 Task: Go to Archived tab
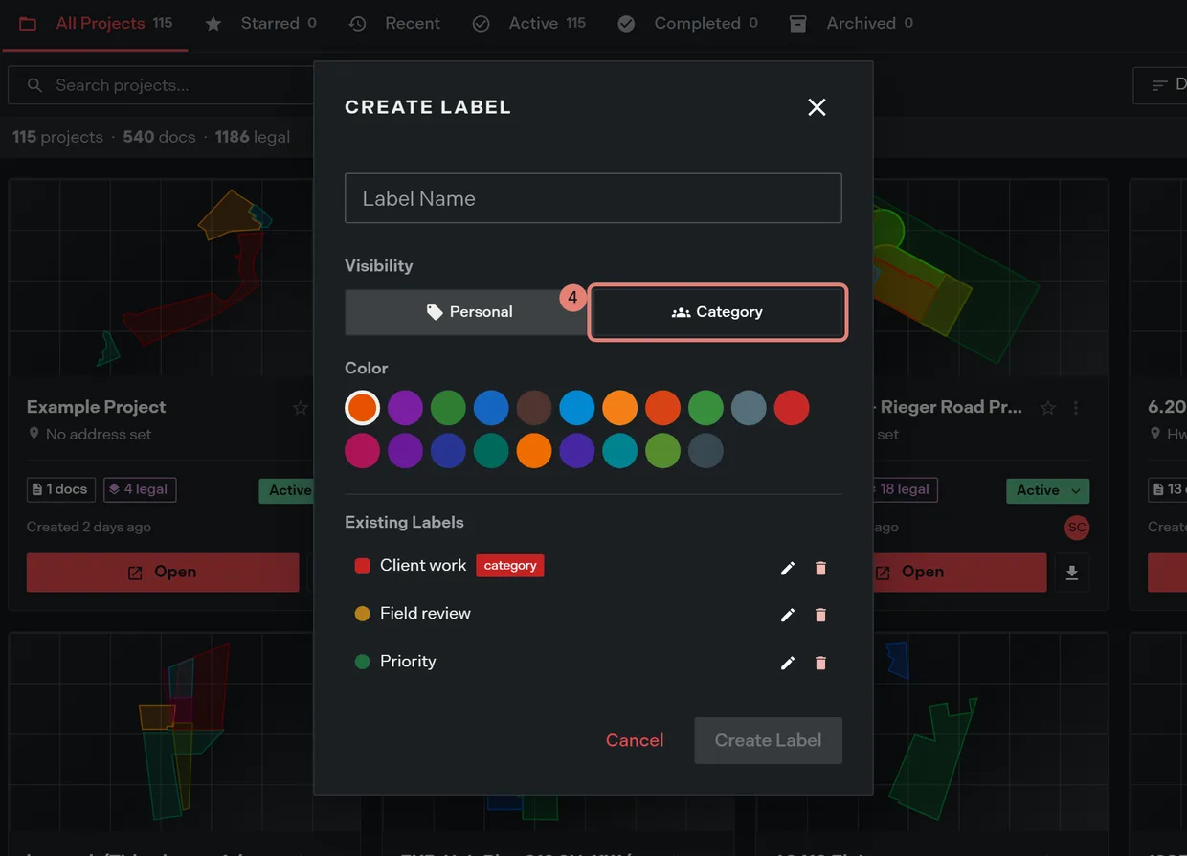[850, 23]
